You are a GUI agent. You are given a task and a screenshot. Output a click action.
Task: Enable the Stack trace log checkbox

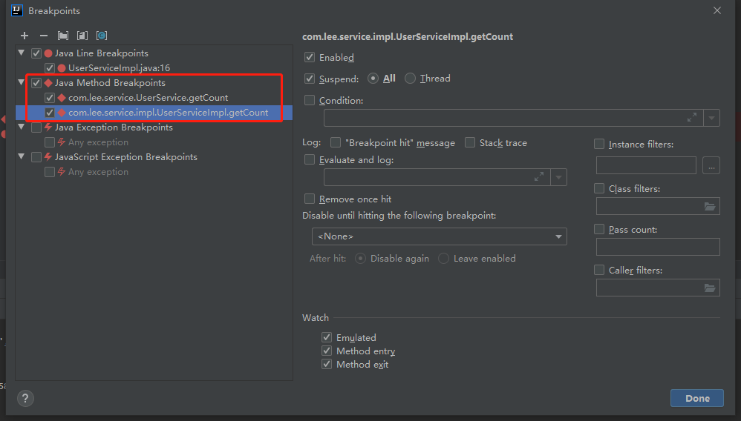coord(470,142)
